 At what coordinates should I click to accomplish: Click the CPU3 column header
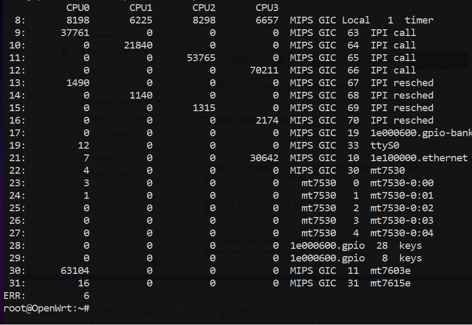click(267, 8)
